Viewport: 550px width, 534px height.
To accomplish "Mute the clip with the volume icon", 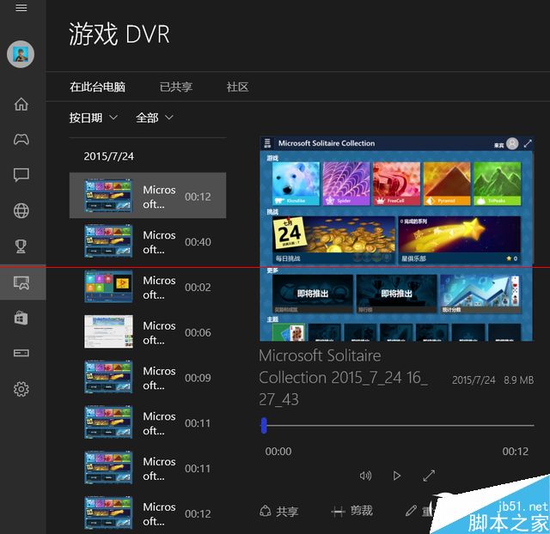I will tap(365, 476).
